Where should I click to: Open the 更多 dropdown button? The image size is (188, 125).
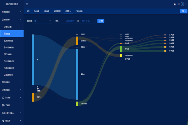(x=183, y=11)
